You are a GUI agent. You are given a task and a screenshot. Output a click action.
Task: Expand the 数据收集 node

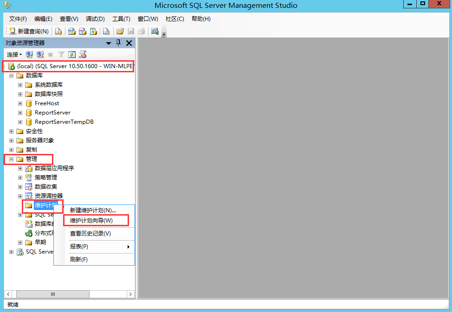[x=20, y=187]
